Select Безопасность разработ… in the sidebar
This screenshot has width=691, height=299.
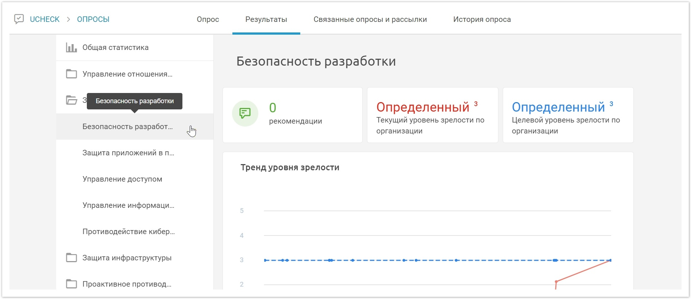pyautogui.click(x=127, y=127)
